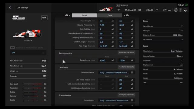The width and height of the screenshot is (194, 109).
Task: Click the Gr.X tag next to F1500T-A header
Action: point(118,5)
